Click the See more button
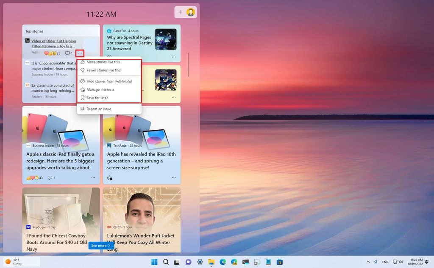The height and width of the screenshot is (268, 434). coord(100,245)
